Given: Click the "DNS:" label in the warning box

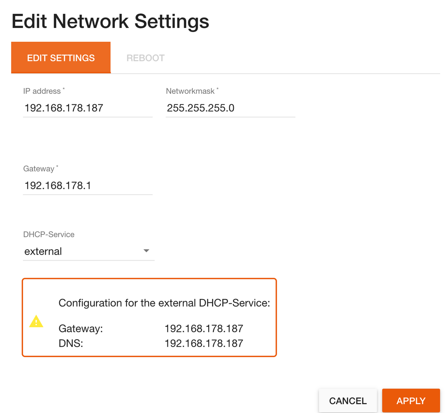Looking at the screenshot, I should pyautogui.click(x=71, y=343).
